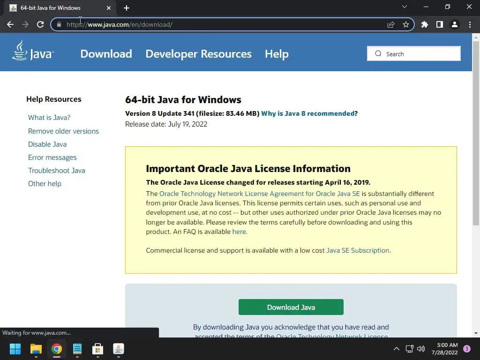Screen dimensions: 480x360
Task: Open the Error messages link
Action: pos(52,157)
